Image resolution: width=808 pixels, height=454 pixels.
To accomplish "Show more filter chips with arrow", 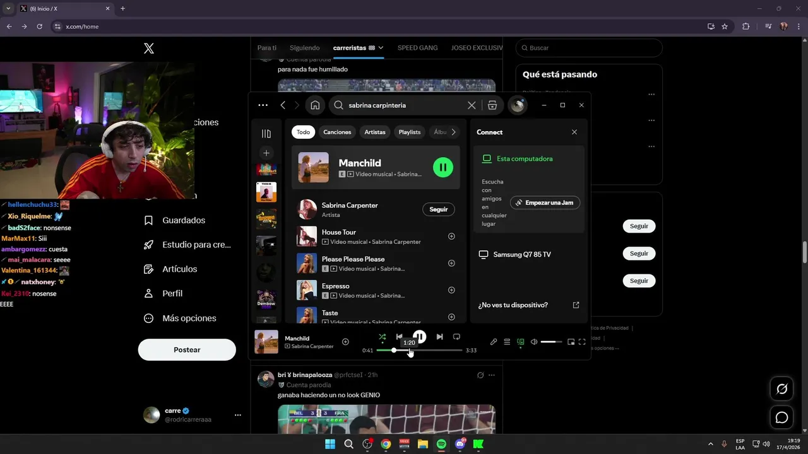I will coord(453,132).
